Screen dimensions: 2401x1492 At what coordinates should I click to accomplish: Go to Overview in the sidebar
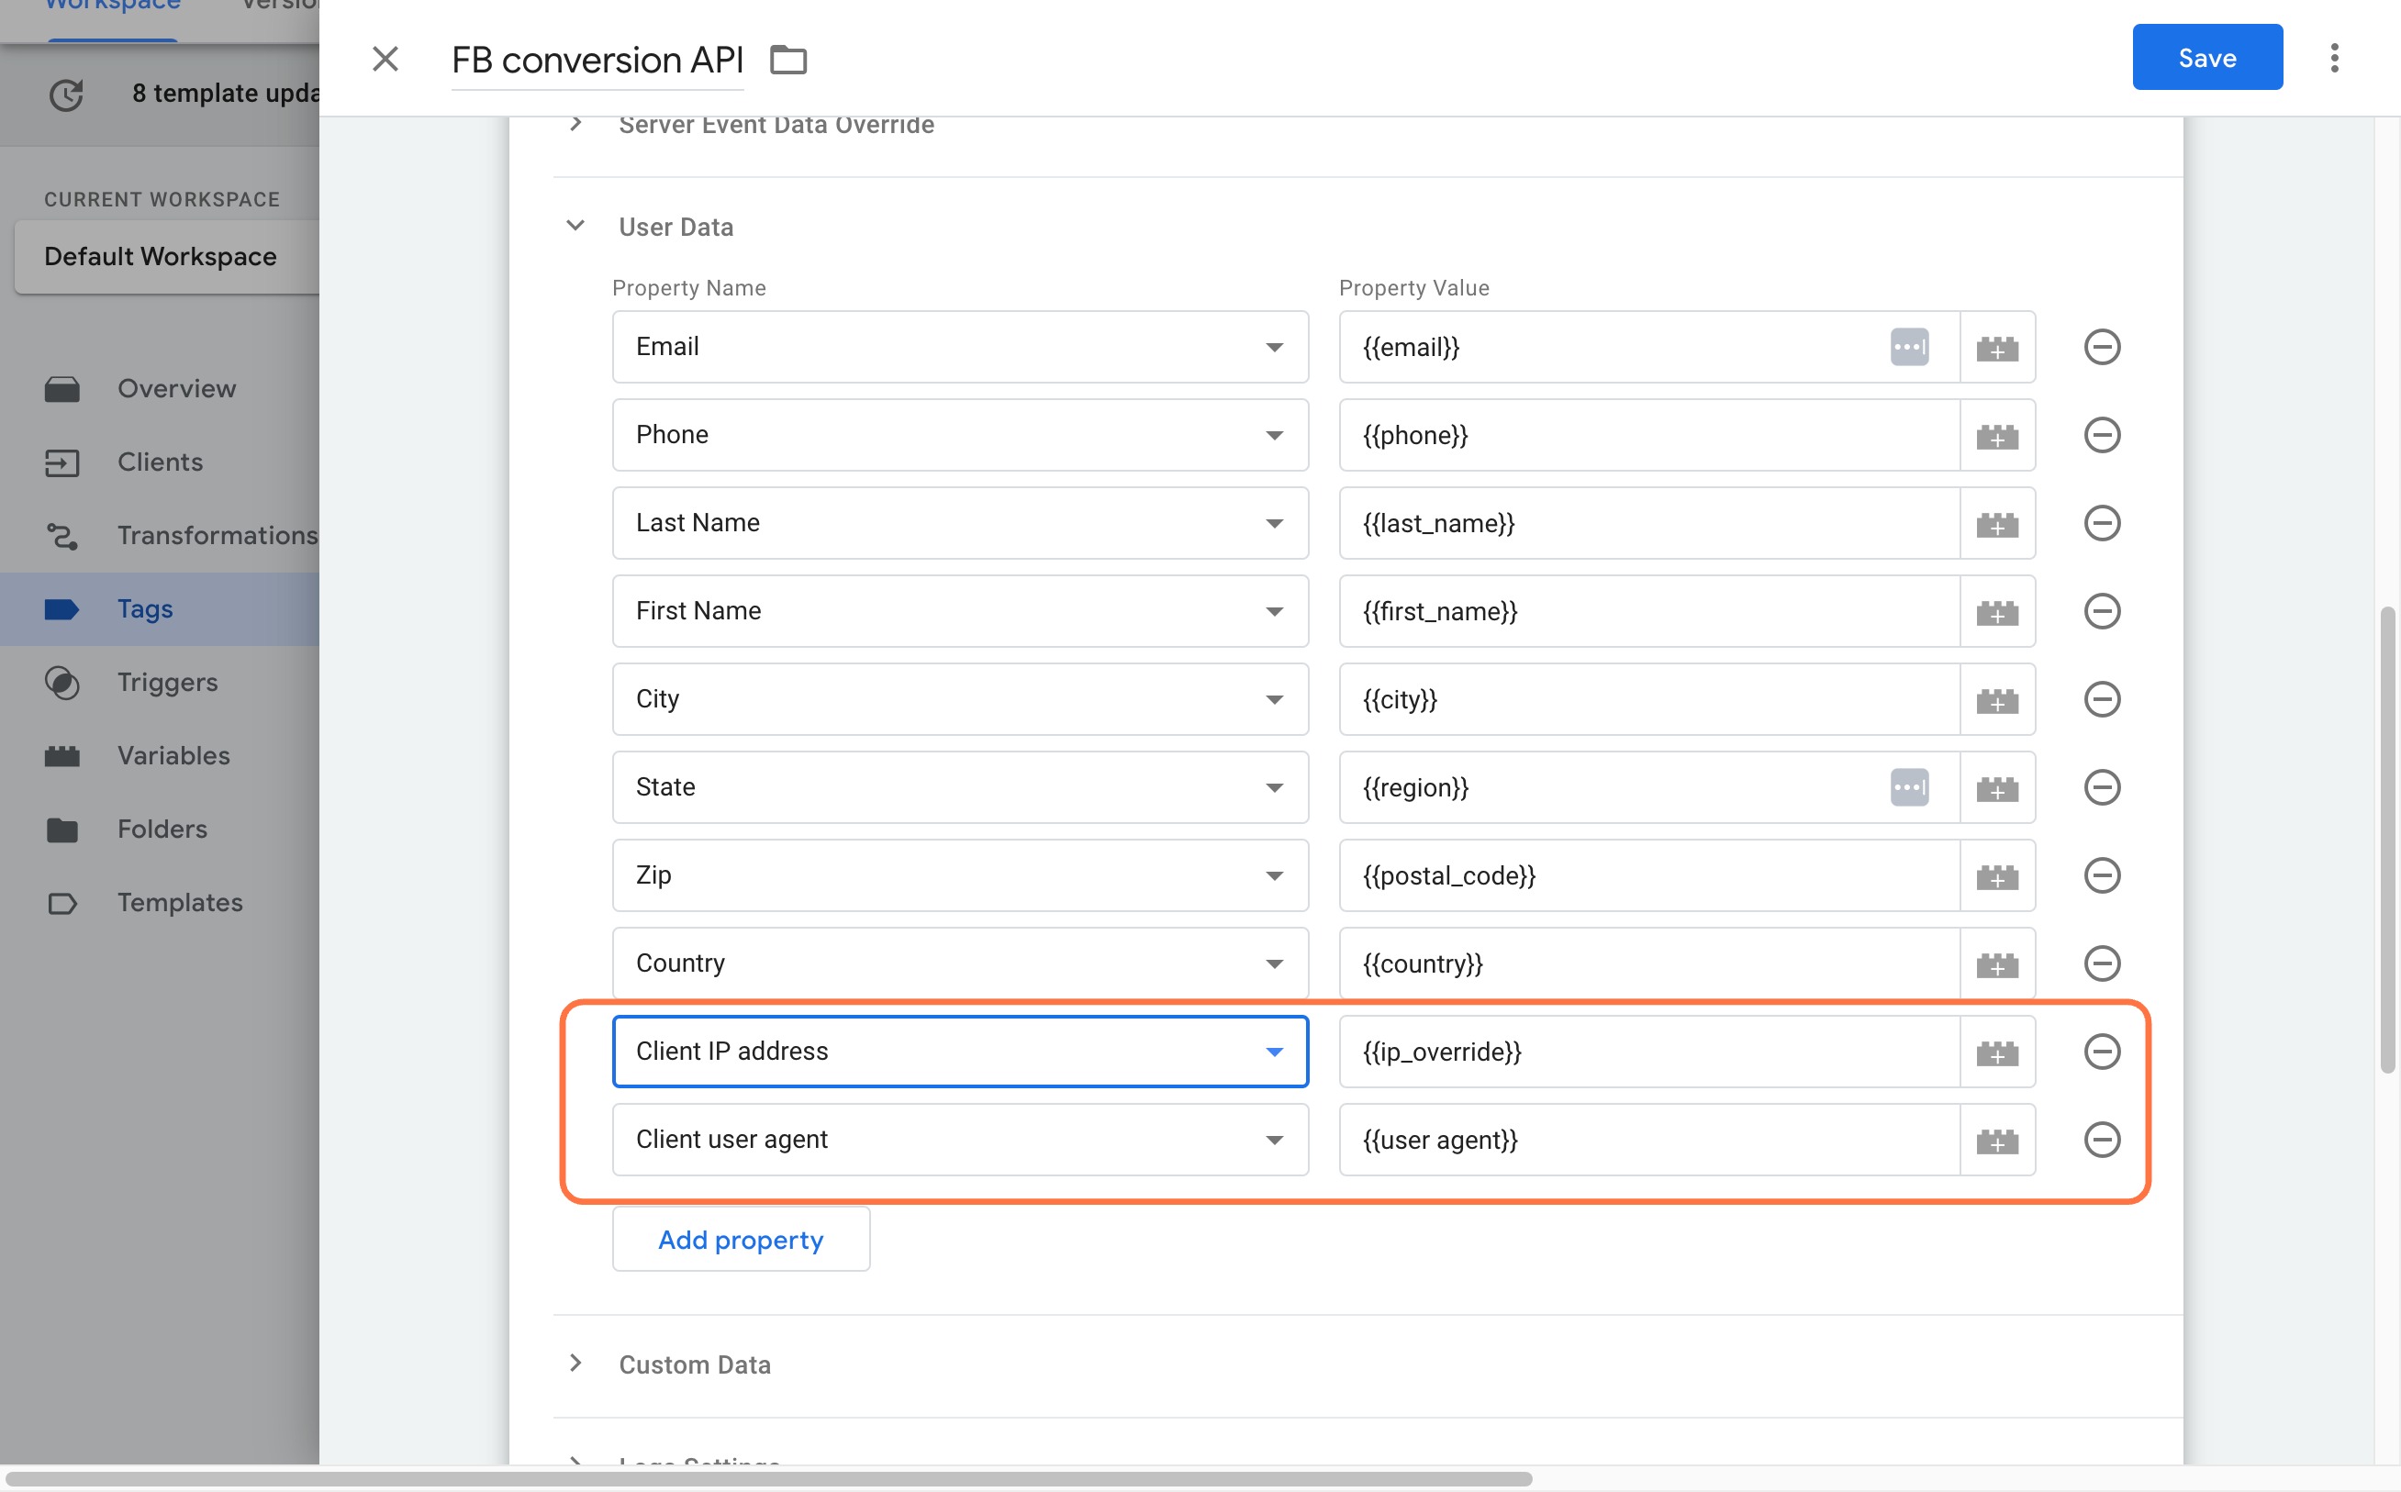[160, 389]
